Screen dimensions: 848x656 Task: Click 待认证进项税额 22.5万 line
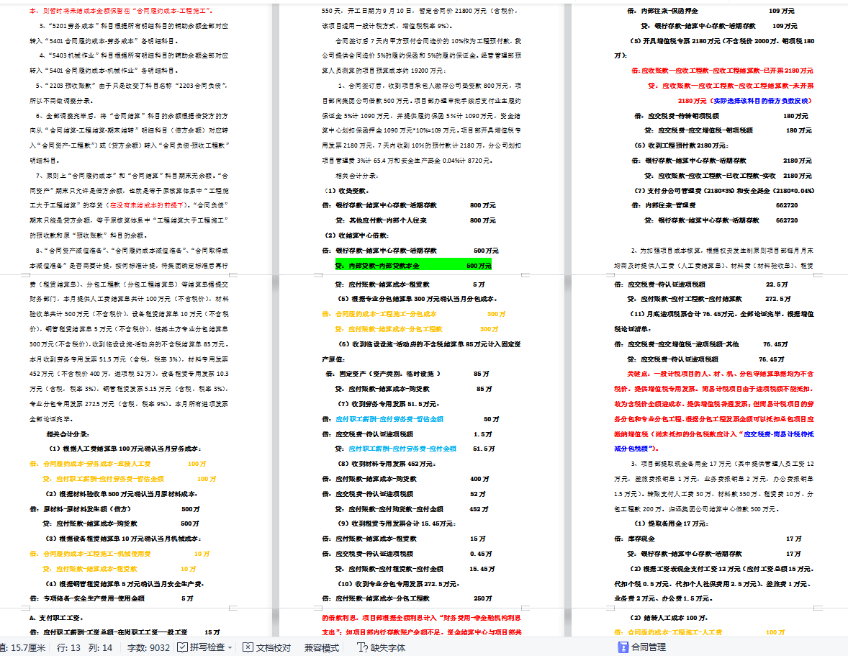click(701, 284)
